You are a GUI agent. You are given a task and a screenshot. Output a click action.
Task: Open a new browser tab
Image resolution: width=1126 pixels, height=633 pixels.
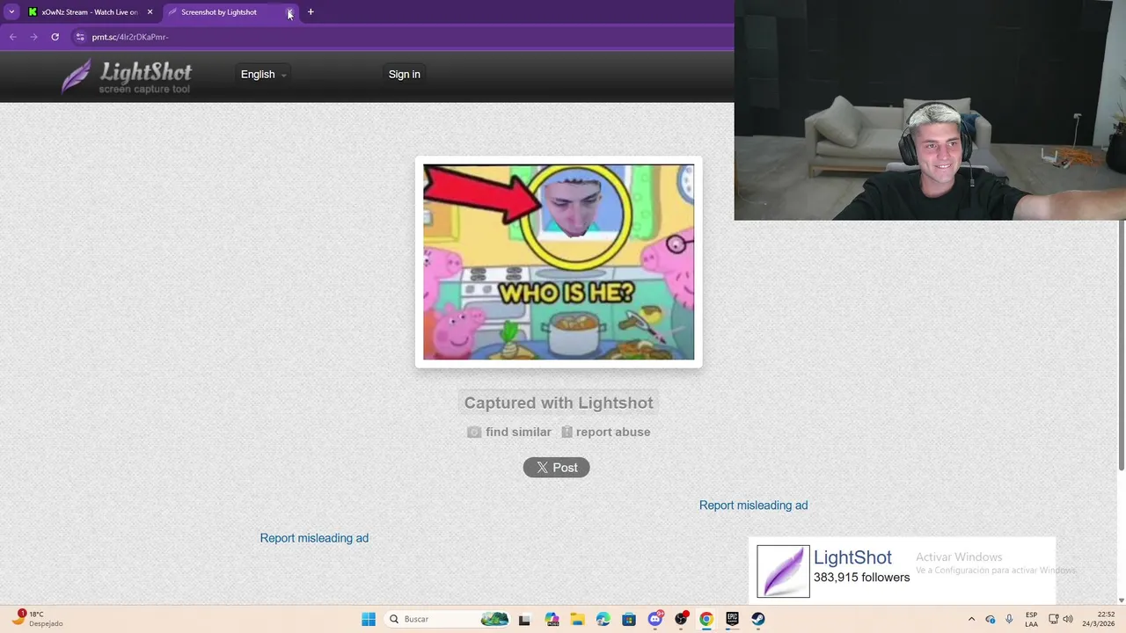coord(311,12)
